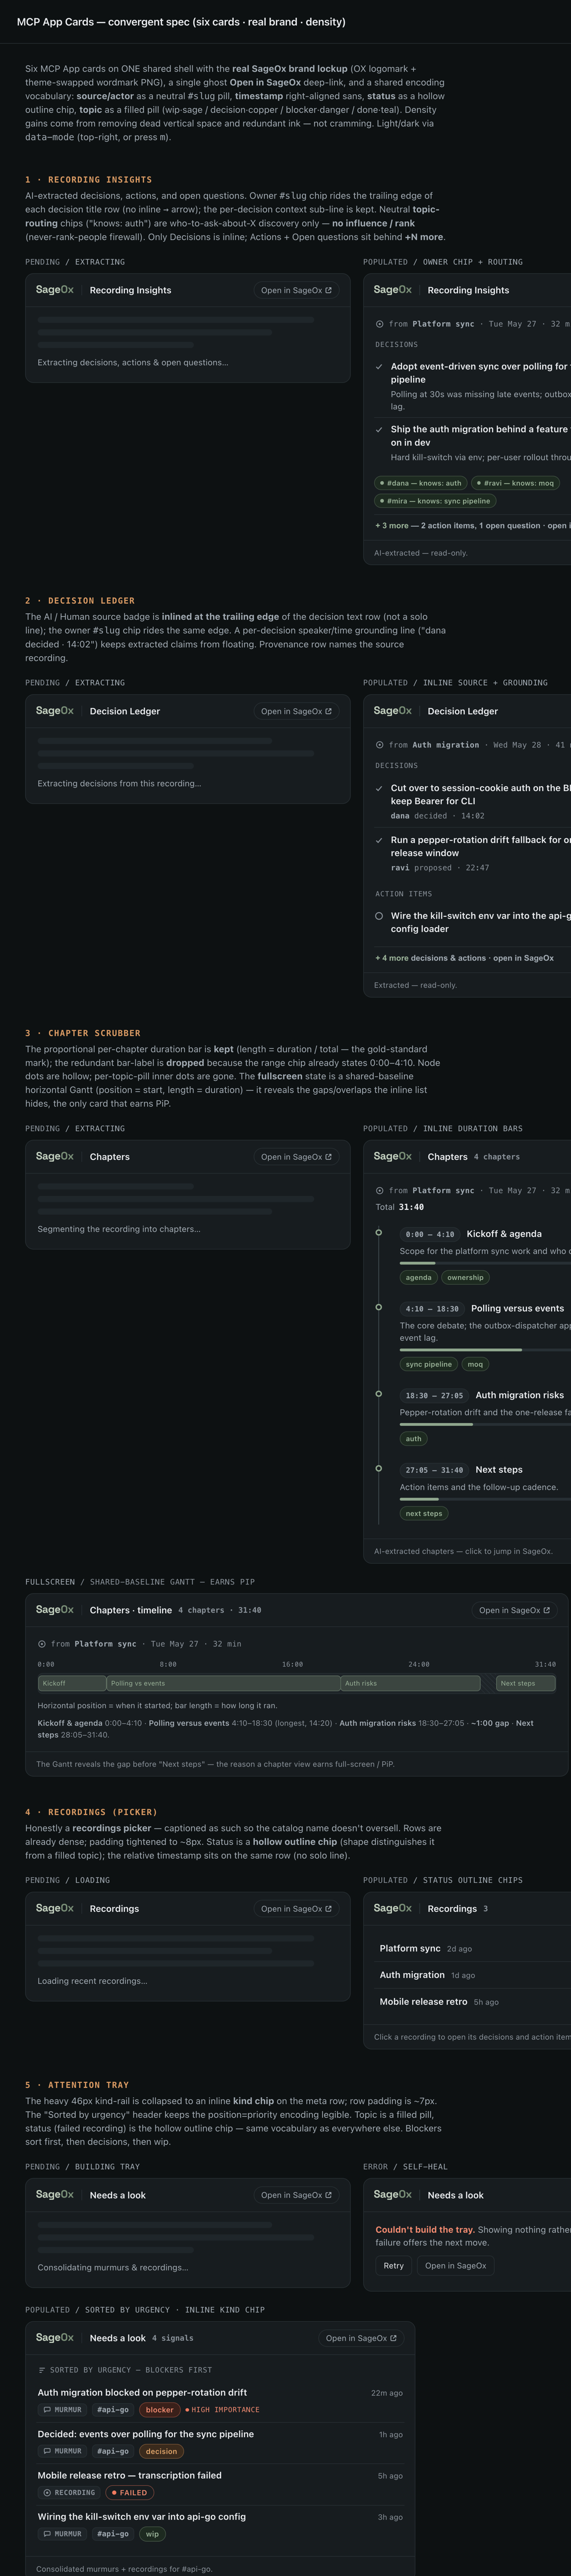Click the #ravi — knows: moq chip
Viewport: 571px width, 2576px height.
tap(515, 483)
